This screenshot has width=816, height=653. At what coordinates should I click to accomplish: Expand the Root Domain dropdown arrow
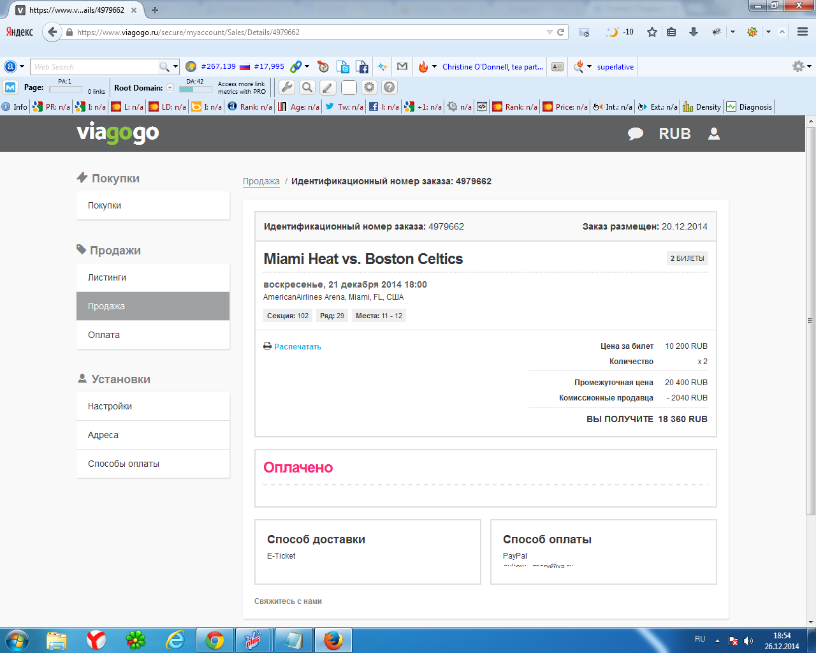coord(170,87)
